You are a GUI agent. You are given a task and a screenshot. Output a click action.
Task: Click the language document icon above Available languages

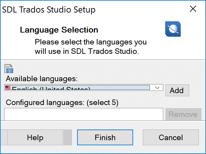coord(9,69)
